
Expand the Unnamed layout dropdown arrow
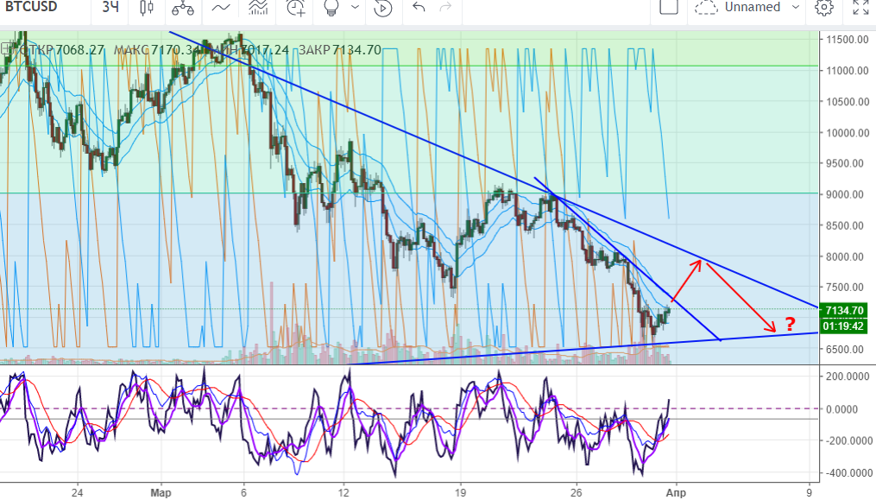[796, 8]
